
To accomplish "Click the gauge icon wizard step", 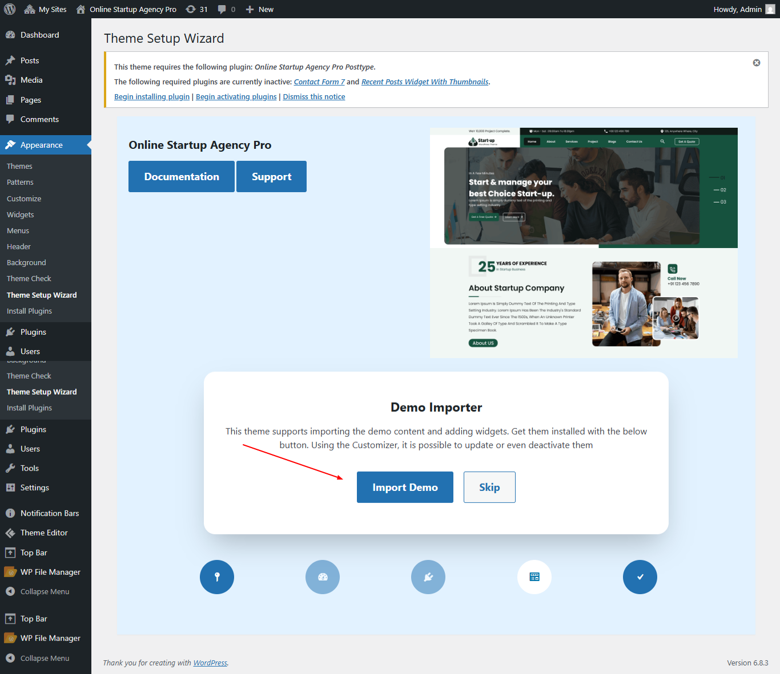I will coord(323,577).
